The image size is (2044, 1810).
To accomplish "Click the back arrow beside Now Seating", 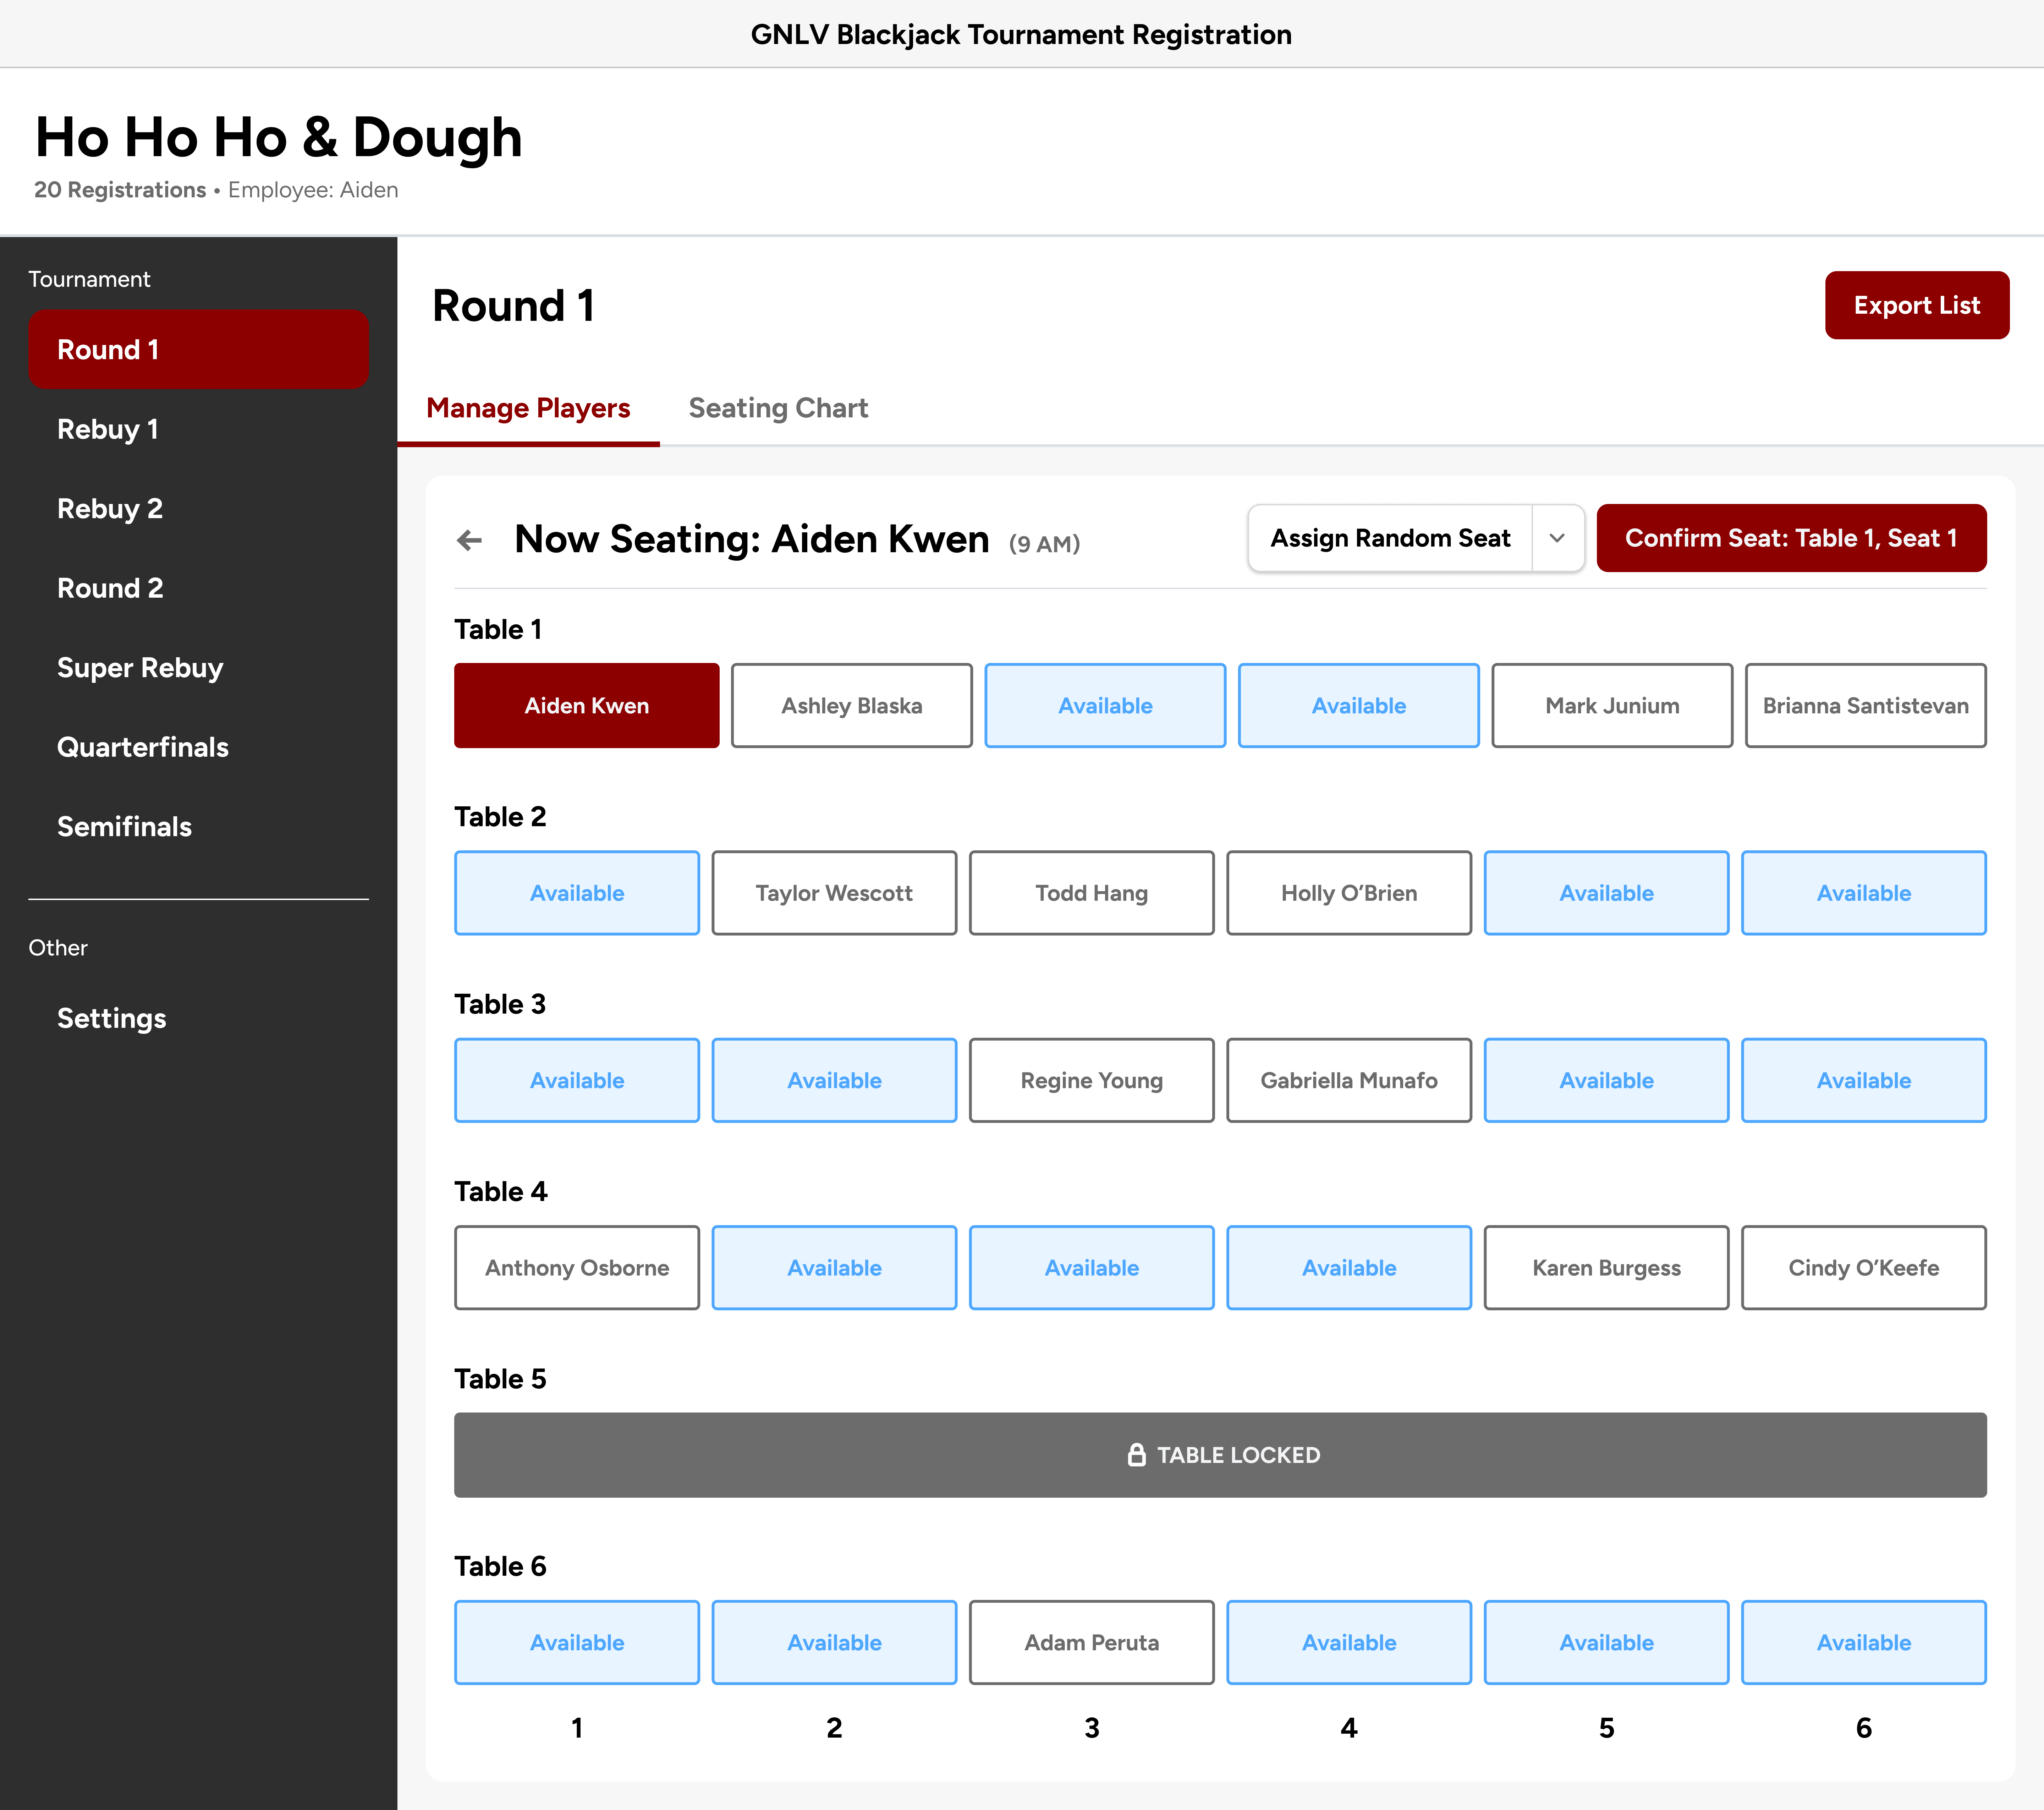I will click(x=469, y=541).
